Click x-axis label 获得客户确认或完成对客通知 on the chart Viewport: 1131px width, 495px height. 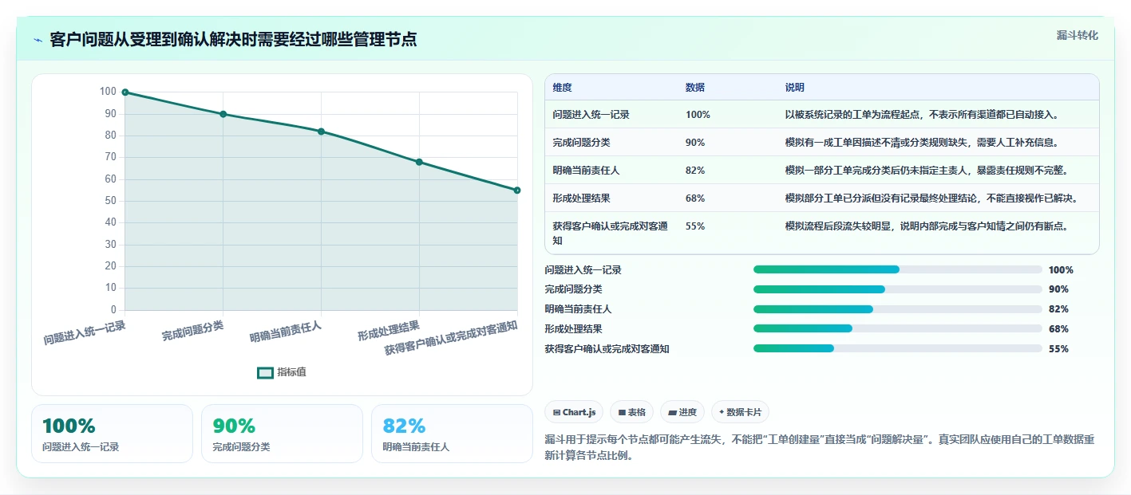pos(451,338)
